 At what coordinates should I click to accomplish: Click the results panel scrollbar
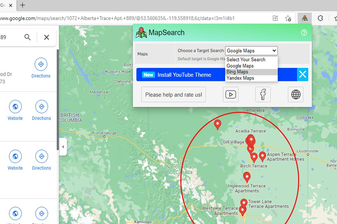tap(58, 100)
